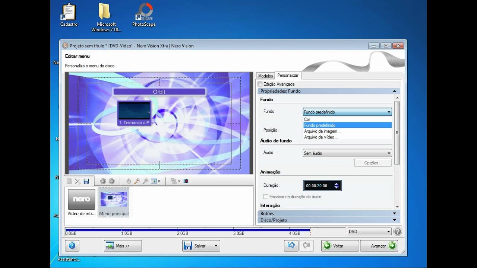Click the Voltar button
This screenshot has height=268, width=477.
tap(340, 246)
